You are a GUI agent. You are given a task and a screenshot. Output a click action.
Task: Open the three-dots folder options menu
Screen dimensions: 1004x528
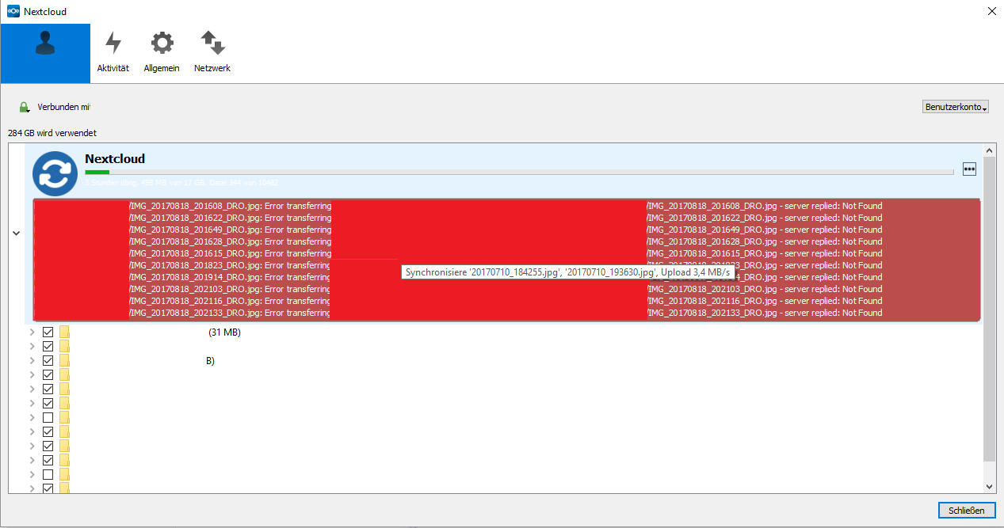(969, 169)
